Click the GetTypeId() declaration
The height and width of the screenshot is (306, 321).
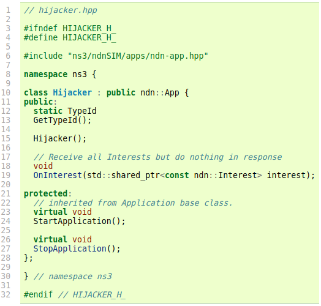[x=62, y=121]
